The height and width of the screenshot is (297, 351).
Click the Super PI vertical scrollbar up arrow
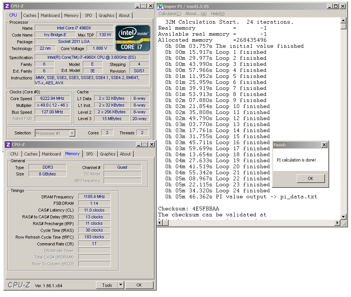[343, 21]
